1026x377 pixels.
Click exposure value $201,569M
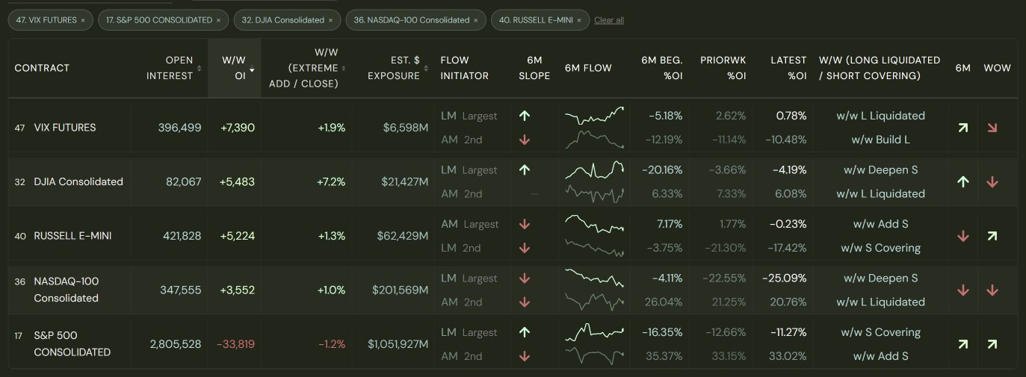click(401, 290)
